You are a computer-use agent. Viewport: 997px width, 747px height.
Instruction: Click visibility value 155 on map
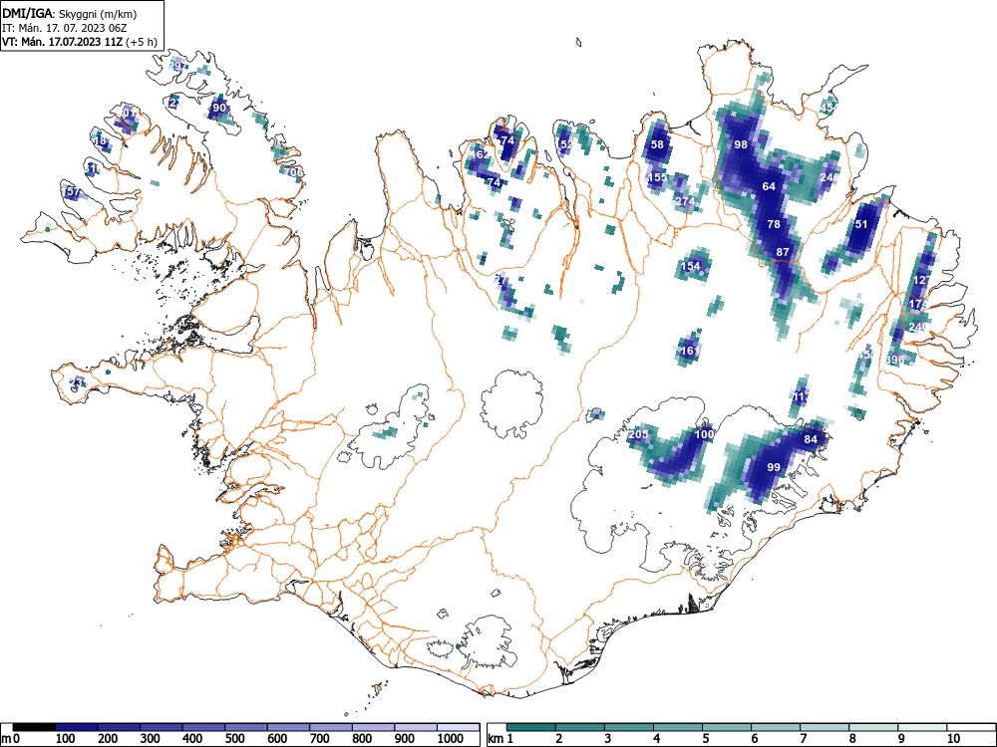pyautogui.click(x=657, y=177)
